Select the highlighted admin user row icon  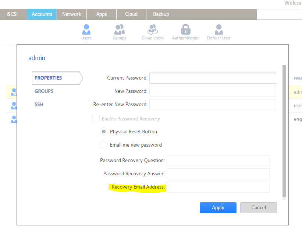coord(14,92)
